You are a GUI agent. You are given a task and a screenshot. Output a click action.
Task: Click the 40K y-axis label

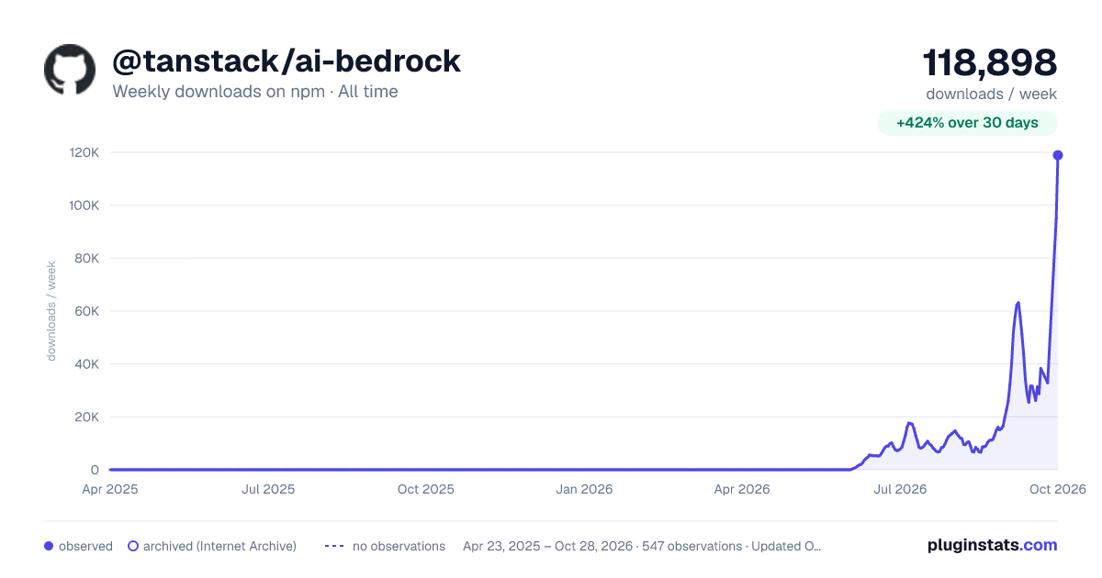click(x=87, y=364)
